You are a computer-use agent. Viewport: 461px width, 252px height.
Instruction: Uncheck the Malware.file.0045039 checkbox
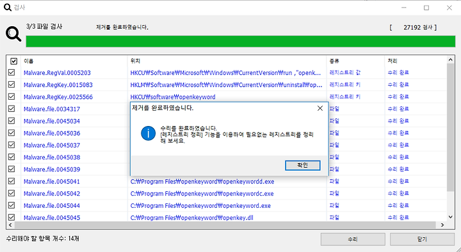click(x=12, y=169)
